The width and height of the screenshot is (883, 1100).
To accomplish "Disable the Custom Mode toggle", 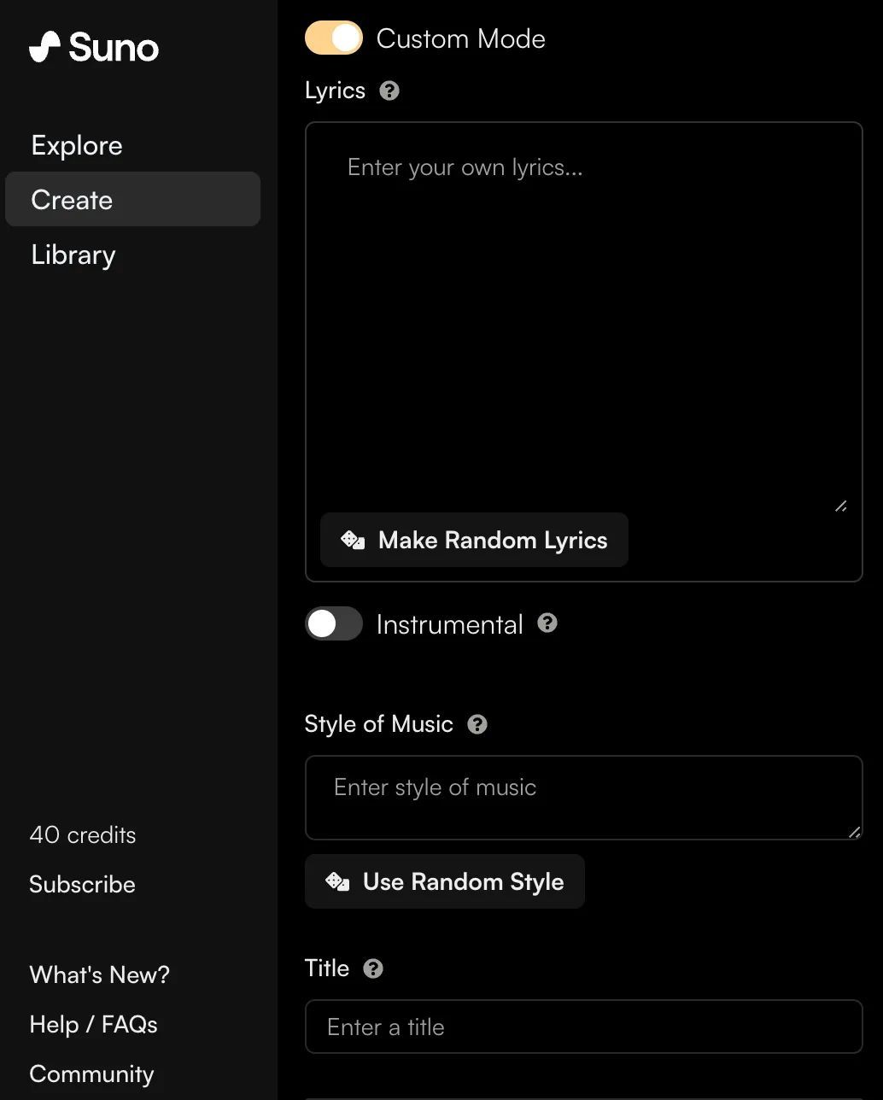I will [334, 38].
